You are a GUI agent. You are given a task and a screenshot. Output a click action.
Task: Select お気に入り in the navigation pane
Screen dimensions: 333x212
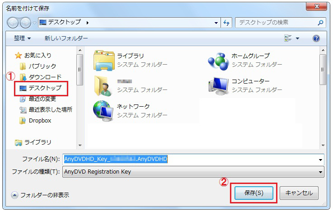(x=38, y=56)
